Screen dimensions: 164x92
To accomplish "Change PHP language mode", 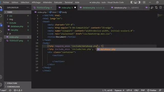I will click(143, 90).
